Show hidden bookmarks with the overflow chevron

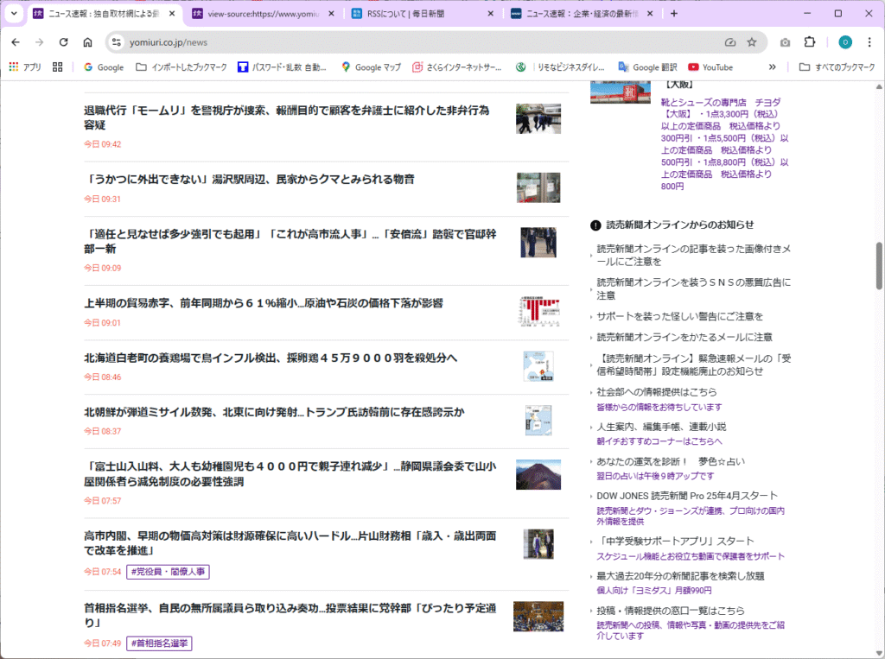coord(772,67)
